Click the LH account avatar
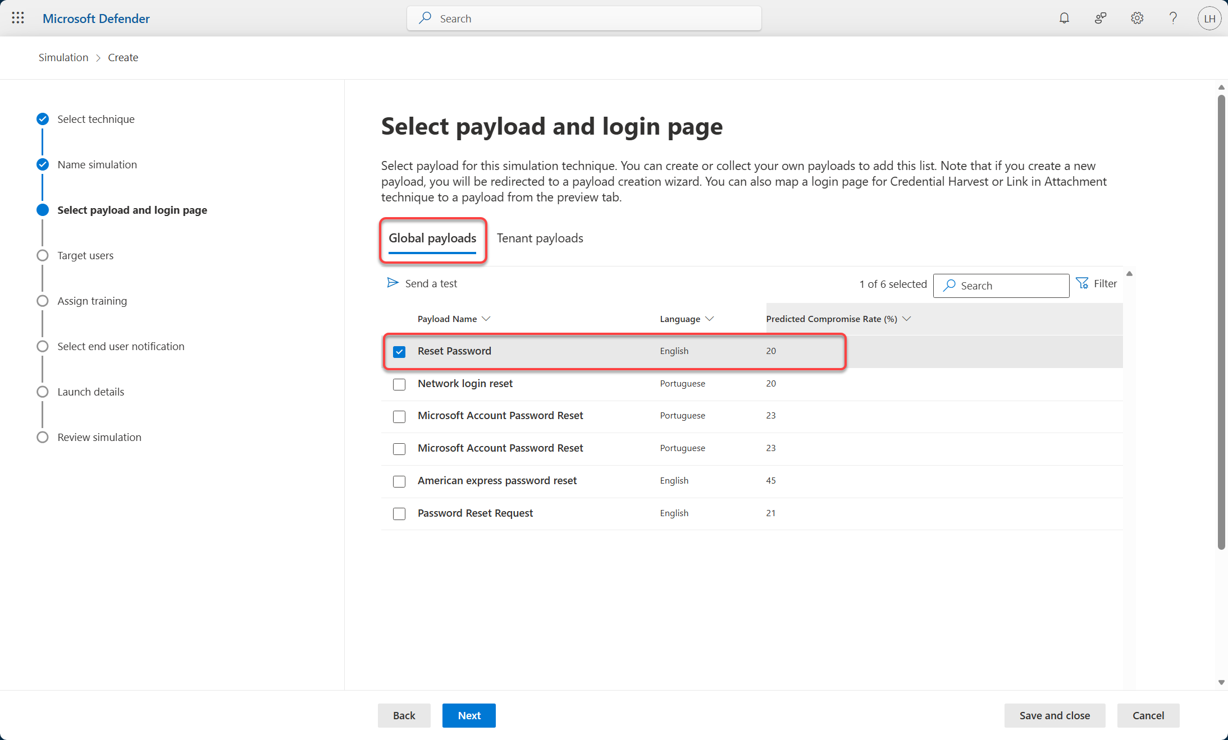The height and width of the screenshot is (740, 1228). click(x=1209, y=19)
